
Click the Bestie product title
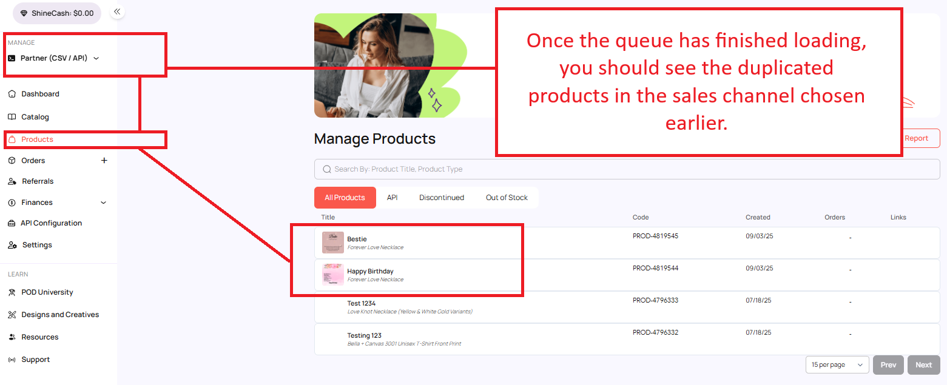tap(357, 239)
